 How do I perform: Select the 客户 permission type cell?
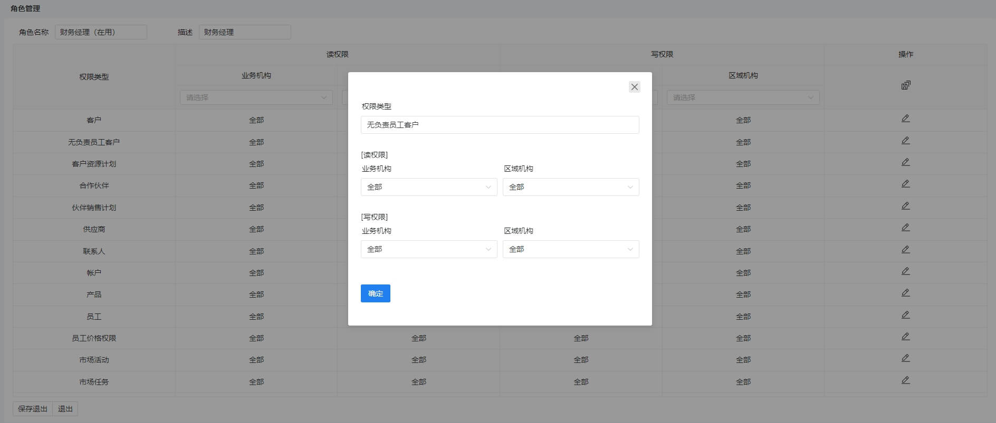coord(94,120)
